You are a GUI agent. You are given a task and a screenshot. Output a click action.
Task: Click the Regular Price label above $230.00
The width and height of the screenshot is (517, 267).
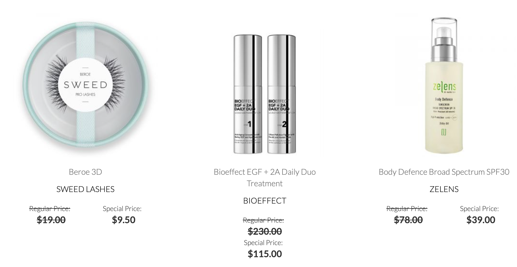click(263, 220)
